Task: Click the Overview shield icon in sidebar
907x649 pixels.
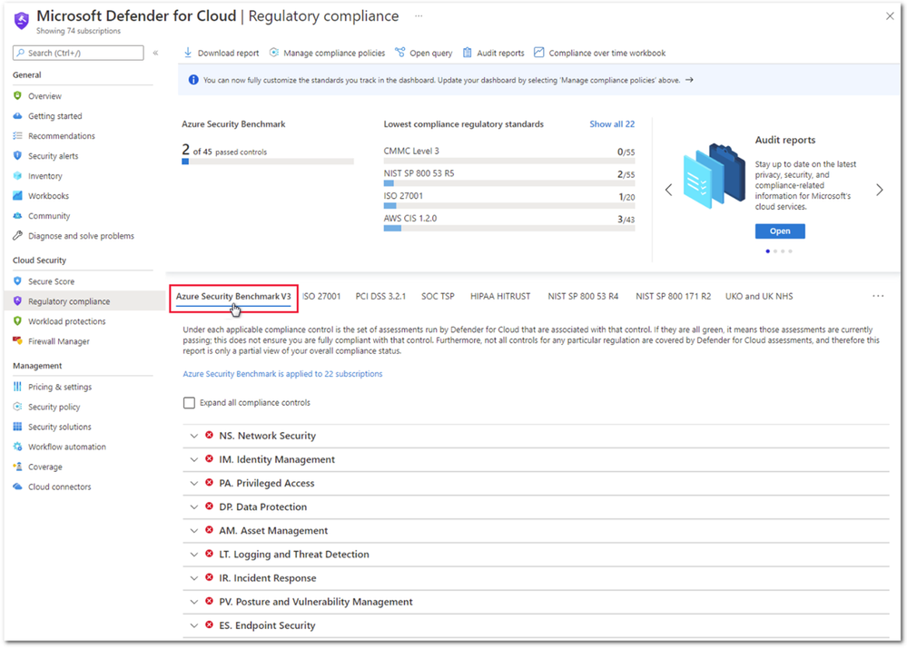Action: point(17,96)
